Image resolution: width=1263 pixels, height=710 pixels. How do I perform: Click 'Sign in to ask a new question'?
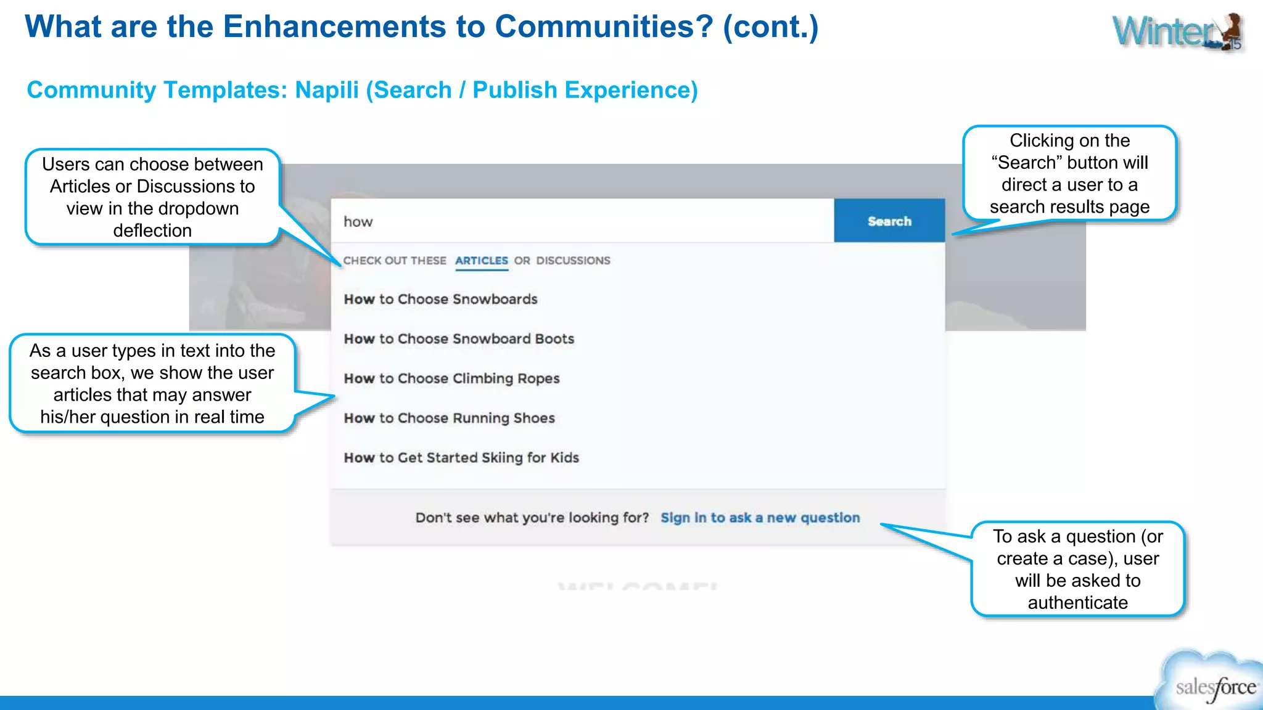[x=760, y=518]
